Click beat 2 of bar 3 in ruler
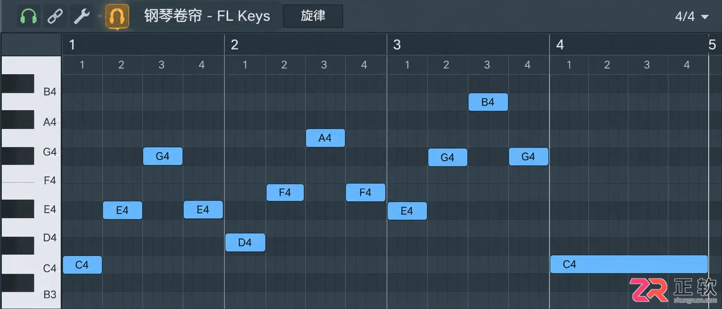722x309 pixels. tap(446, 65)
